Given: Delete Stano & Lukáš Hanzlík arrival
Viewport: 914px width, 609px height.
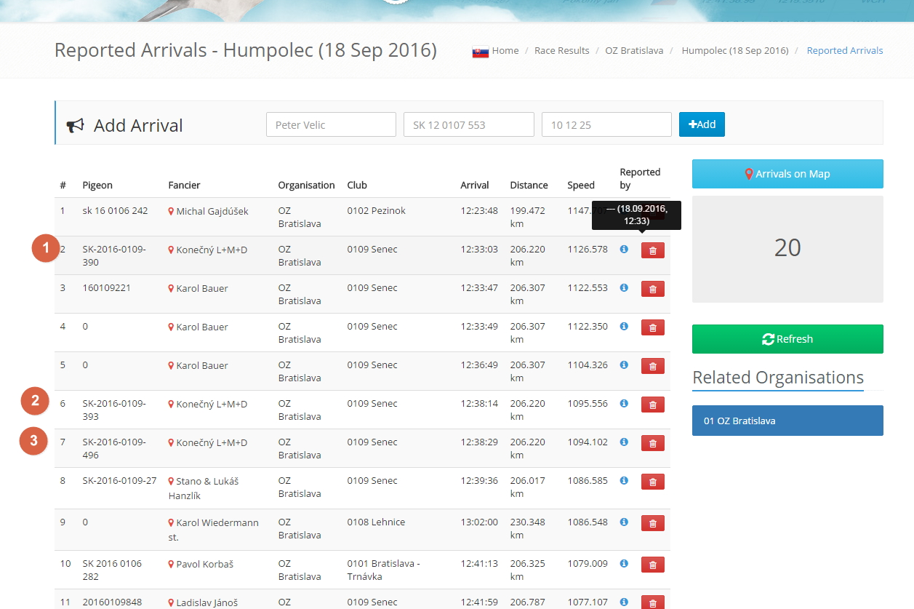Looking at the screenshot, I should (x=652, y=482).
